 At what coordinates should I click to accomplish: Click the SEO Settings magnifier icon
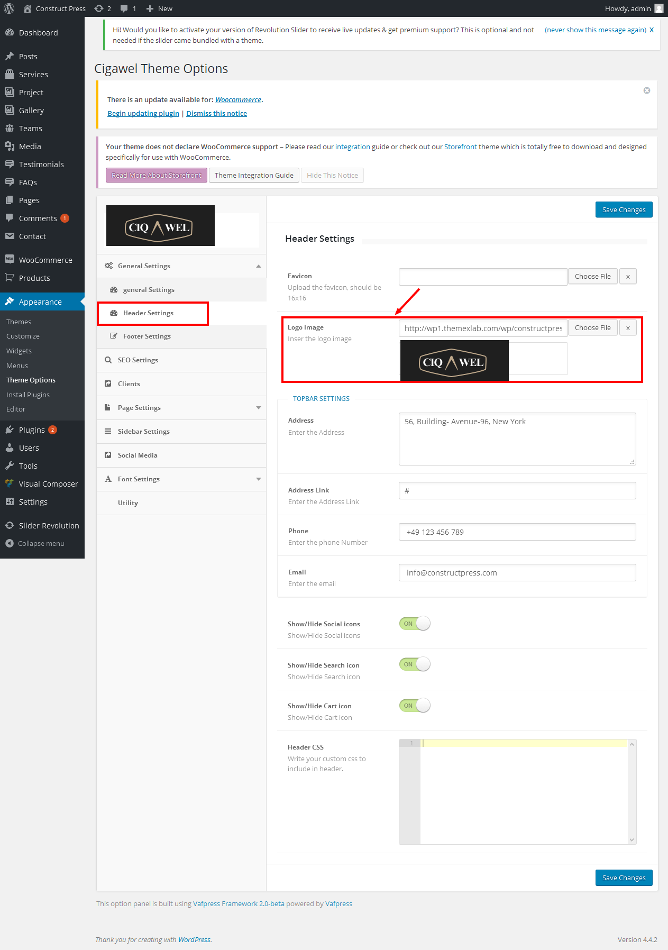pyautogui.click(x=108, y=360)
